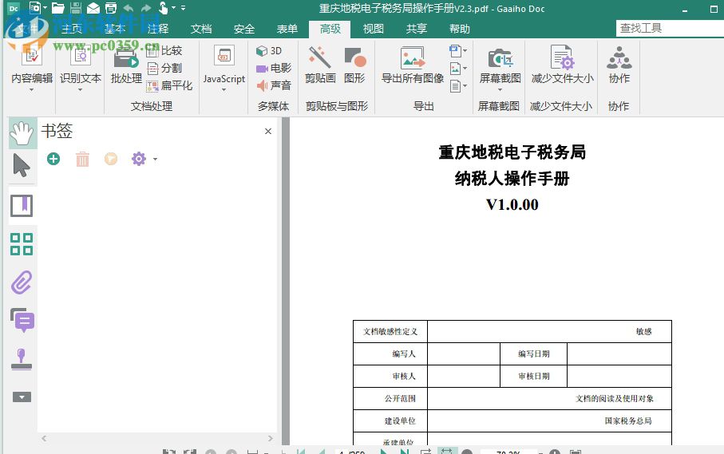Expand the Recognize Text dropdown arrow
724x454 pixels.
[x=81, y=89]
